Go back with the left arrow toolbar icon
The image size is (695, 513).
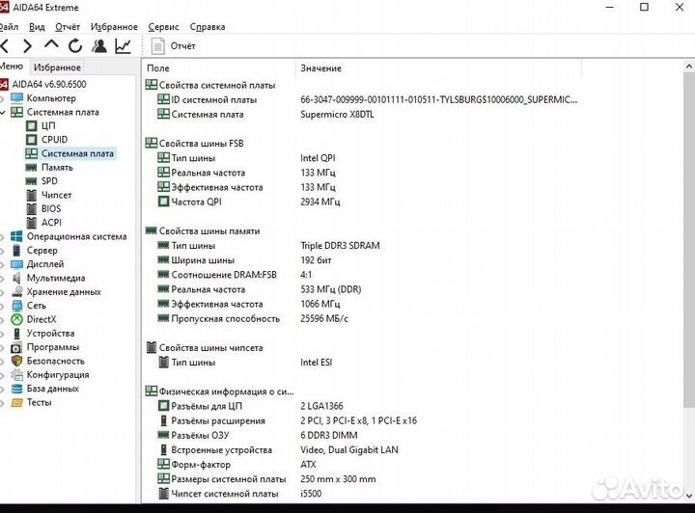pyautogui.click(x=5, y=45)
